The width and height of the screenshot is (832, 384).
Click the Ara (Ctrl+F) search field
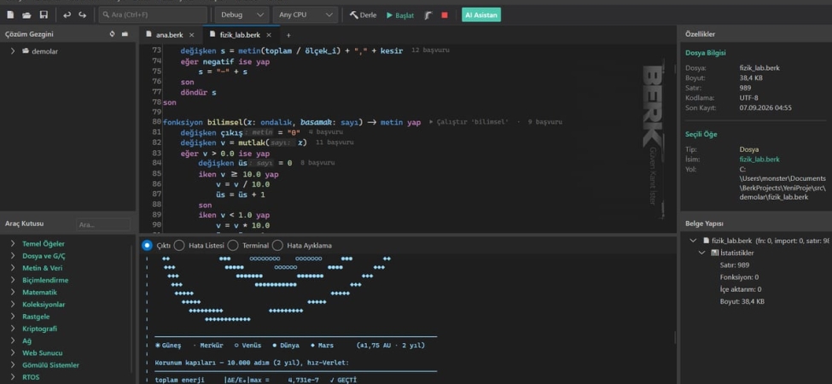tap(153, 15)
